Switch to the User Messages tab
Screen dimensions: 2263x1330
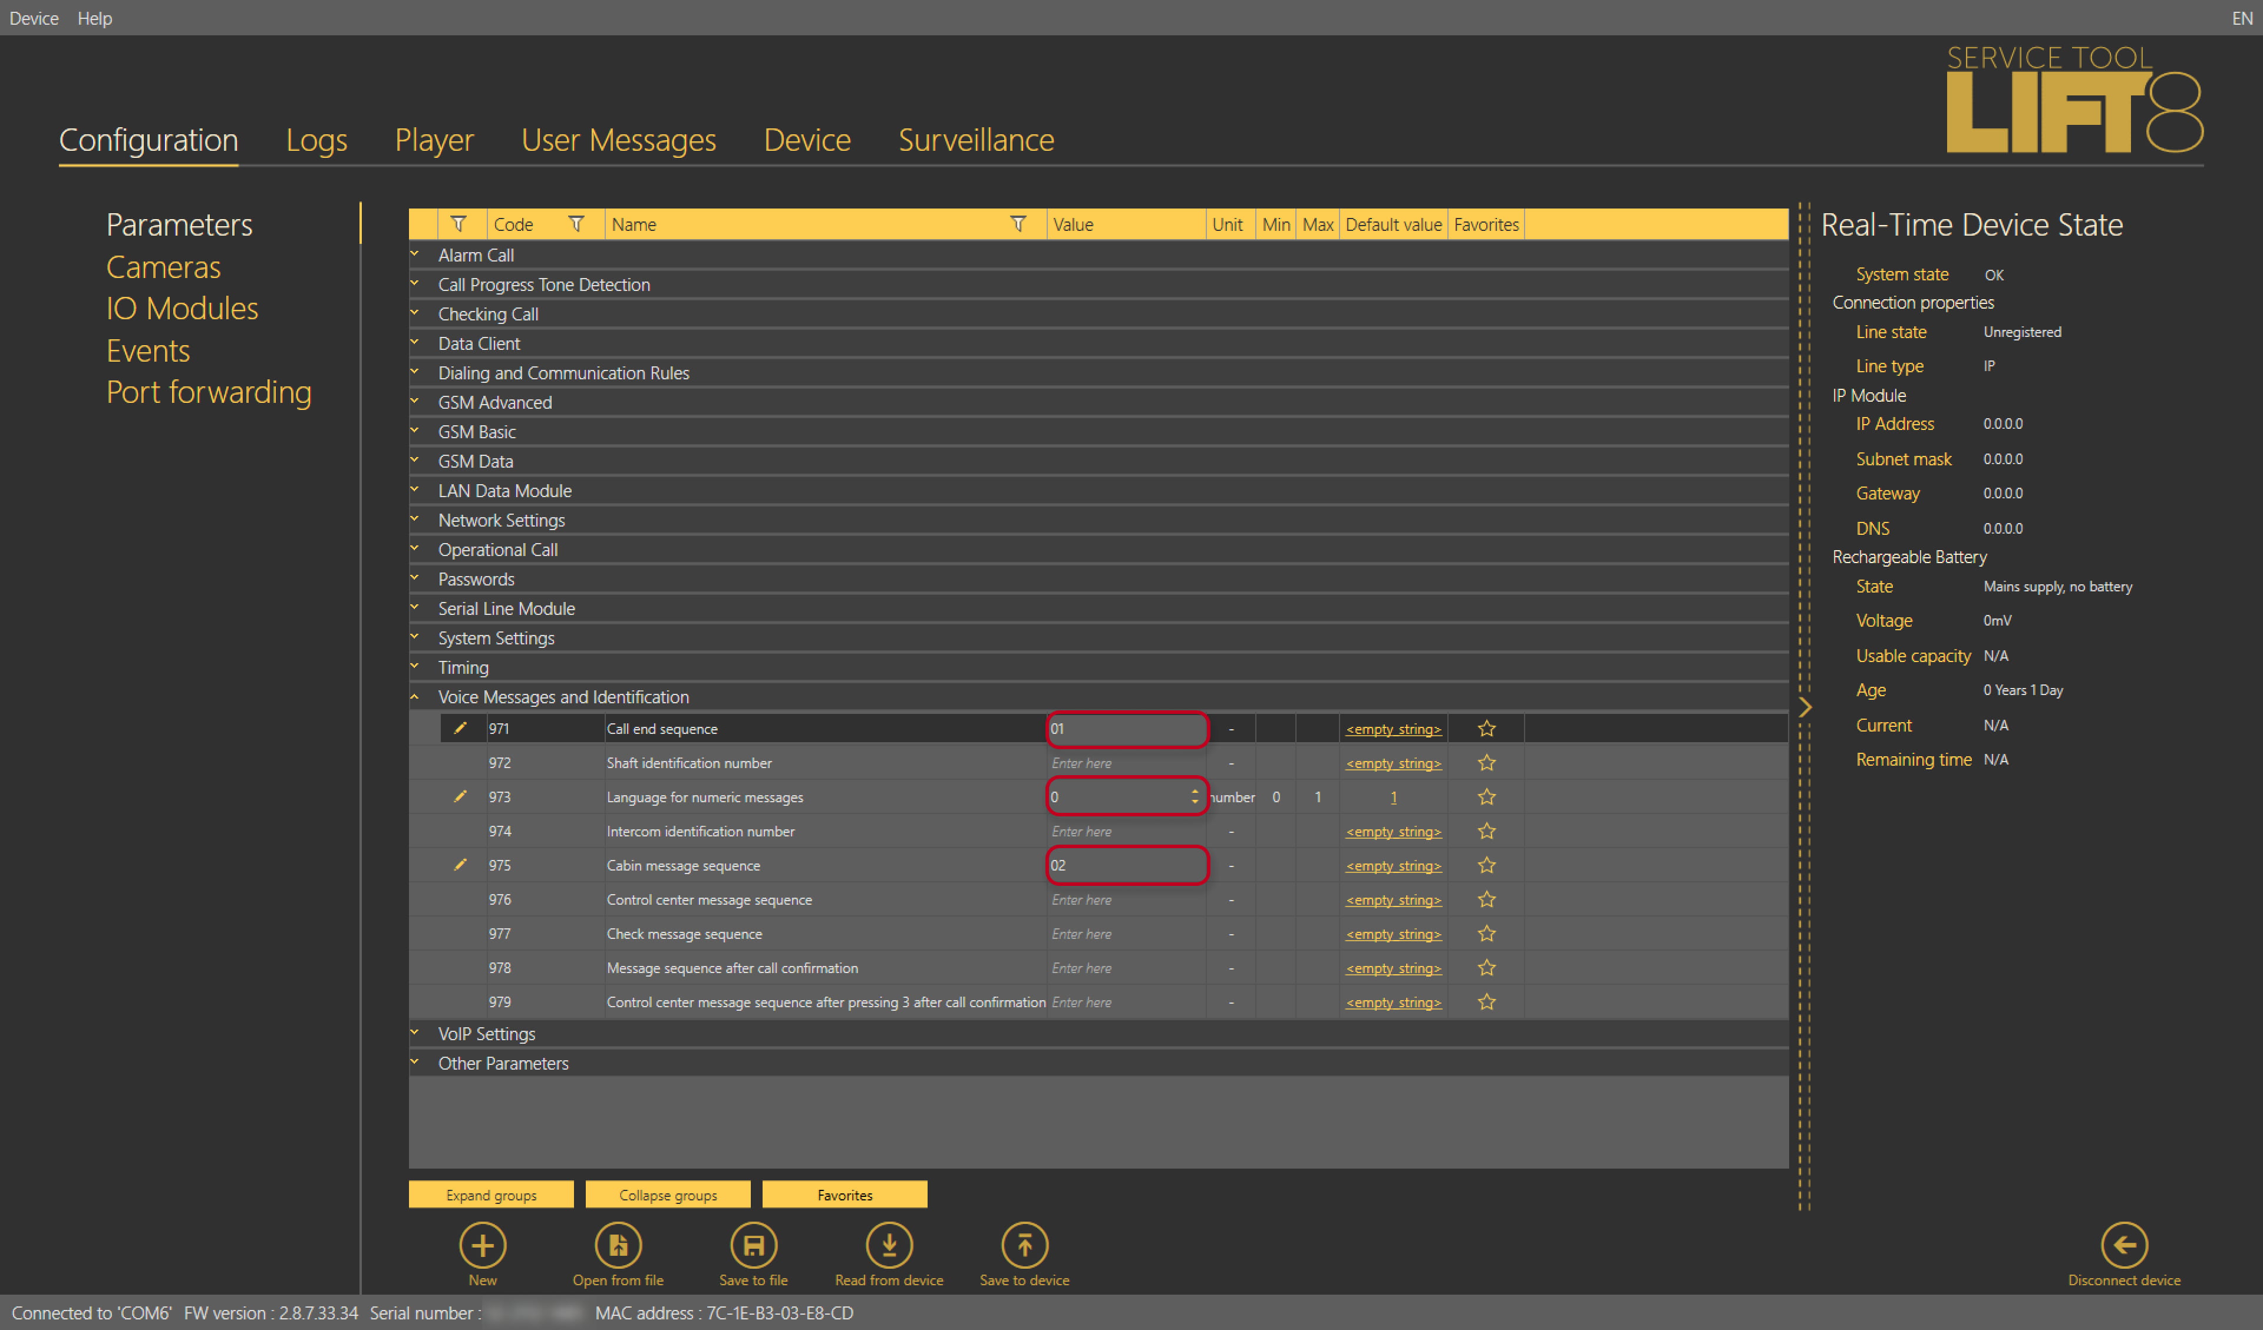619,140
